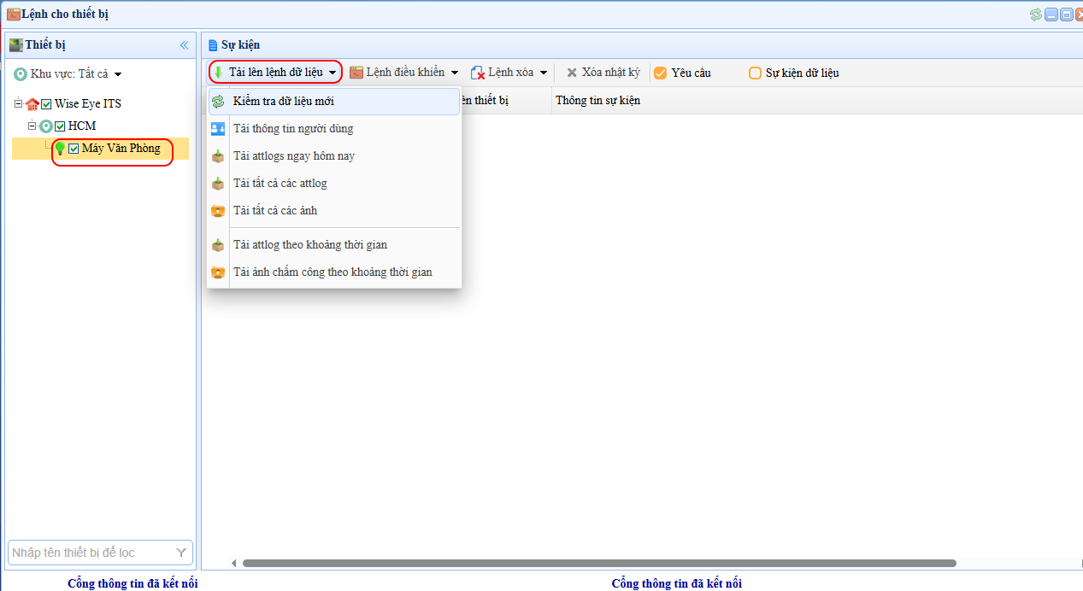The image size is (1083, 591).
Task: Click the user icon for Tải thông tin người dùng
Action: point(218,129)
